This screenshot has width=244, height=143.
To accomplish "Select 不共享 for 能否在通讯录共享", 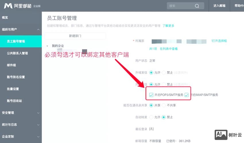I will (x=164, y=105).
